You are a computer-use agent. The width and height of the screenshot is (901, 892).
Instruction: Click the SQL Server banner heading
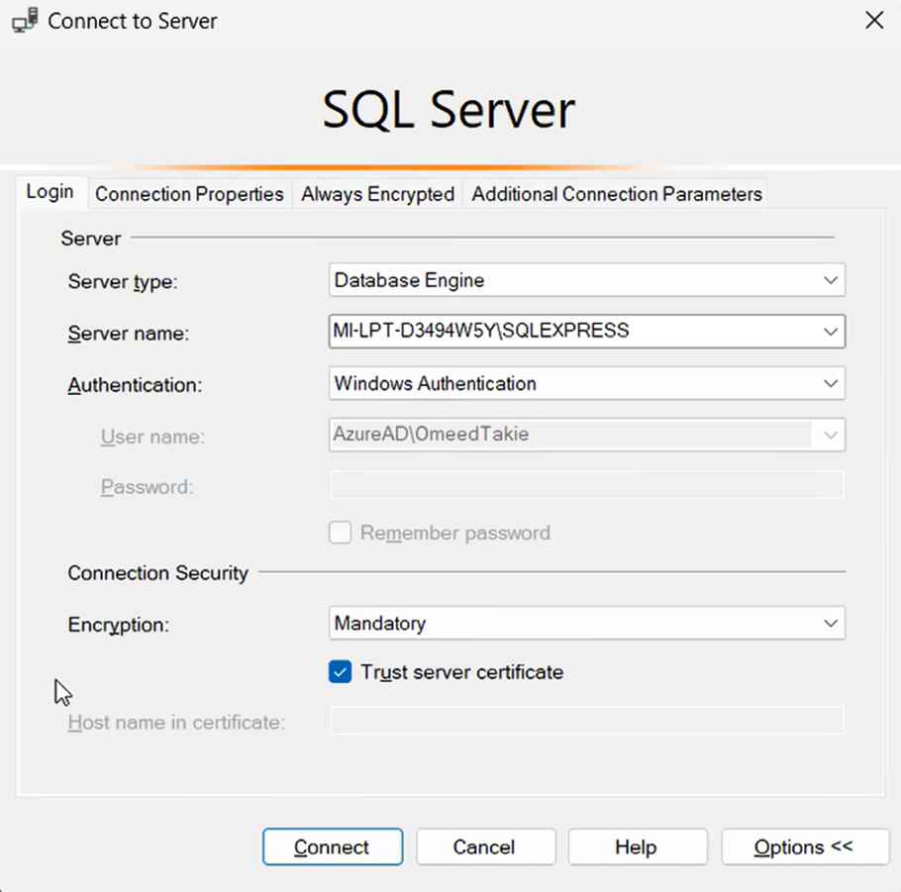449,109
